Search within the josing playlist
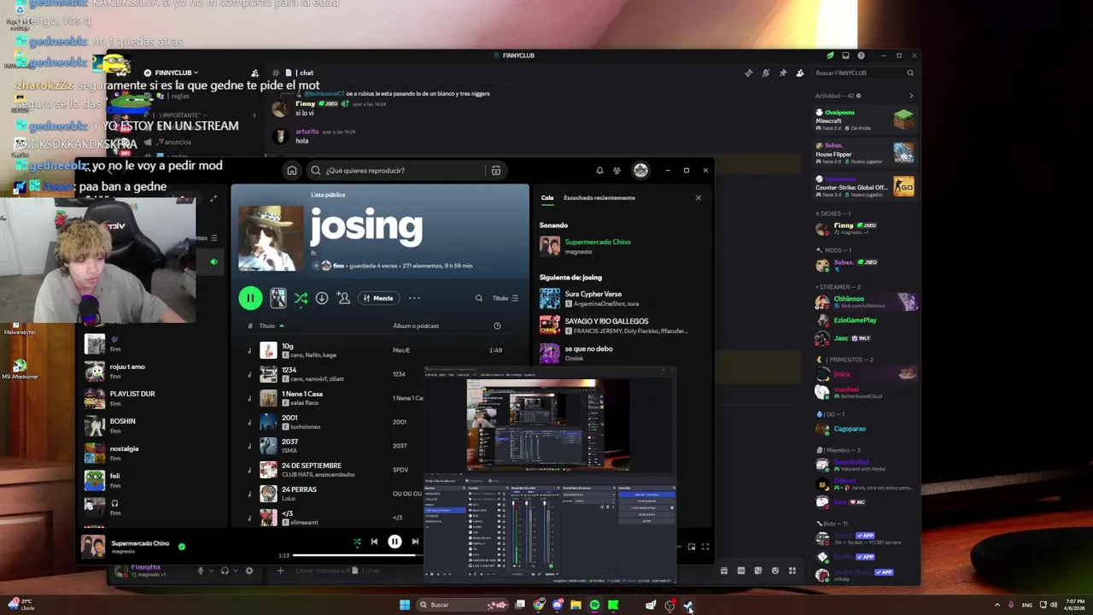Image resolution: width=1093 pixels, height=615 pixels. pos(478,298)
